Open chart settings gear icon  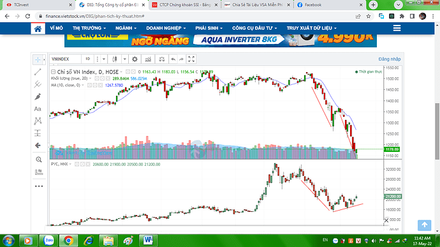click(135, 59)
